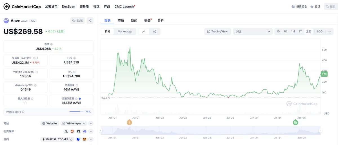Click the green document marker on the timeline
Image resolution: width=338 pixels, height=145 pixels.
pos(295,122)
